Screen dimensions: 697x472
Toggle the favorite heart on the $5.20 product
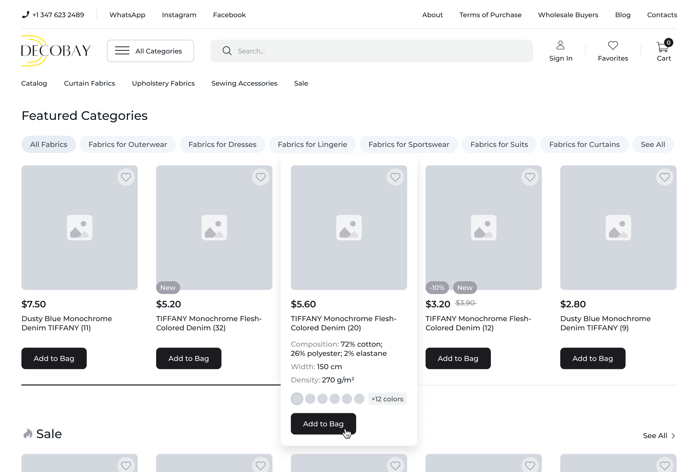(261, 177)
